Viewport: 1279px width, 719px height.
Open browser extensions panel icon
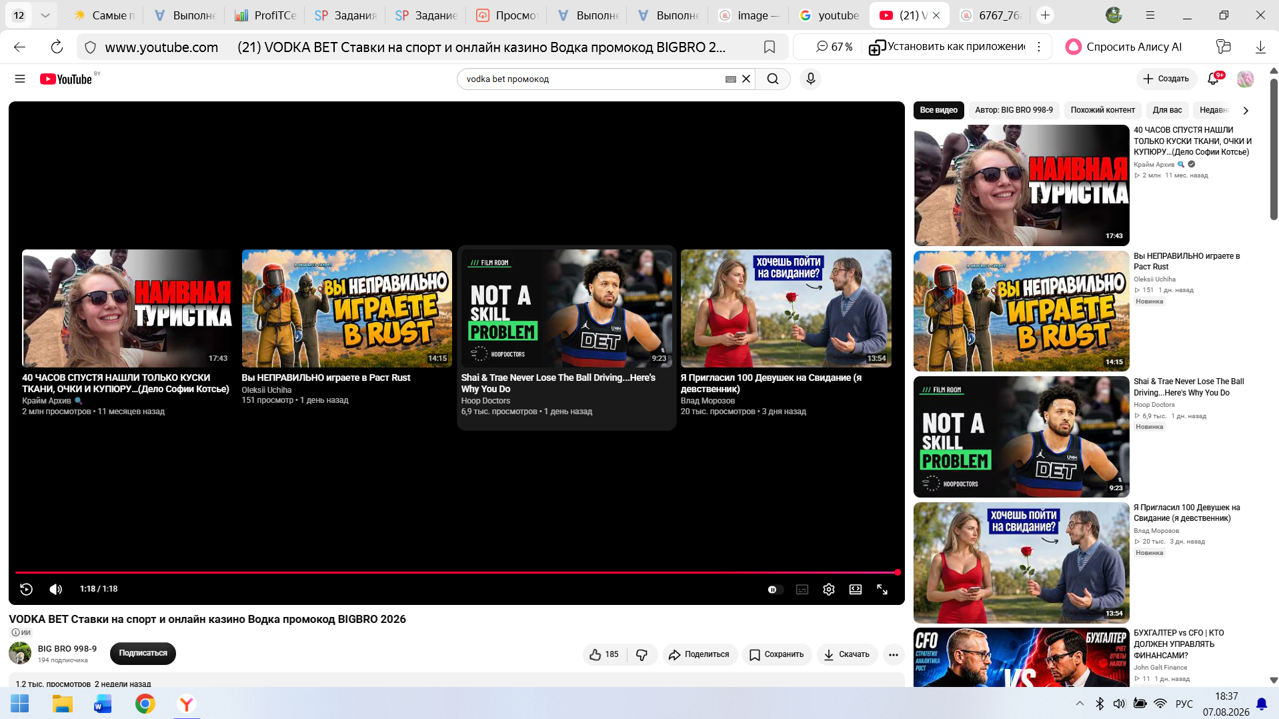coord(1223,47)
